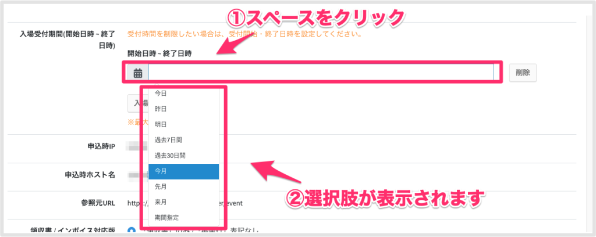Choose 昨日 in the dropdown list
Image resolution: width=596 pixels, height=237 pixels.
[183, 109]
